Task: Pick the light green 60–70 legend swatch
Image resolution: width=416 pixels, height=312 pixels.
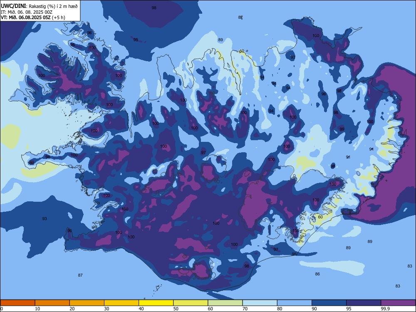Action: tap(225, 303)
